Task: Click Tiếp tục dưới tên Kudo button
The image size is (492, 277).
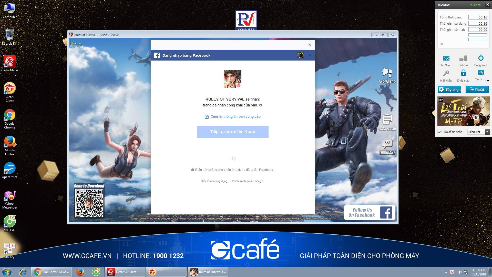Action: point(233,132)
